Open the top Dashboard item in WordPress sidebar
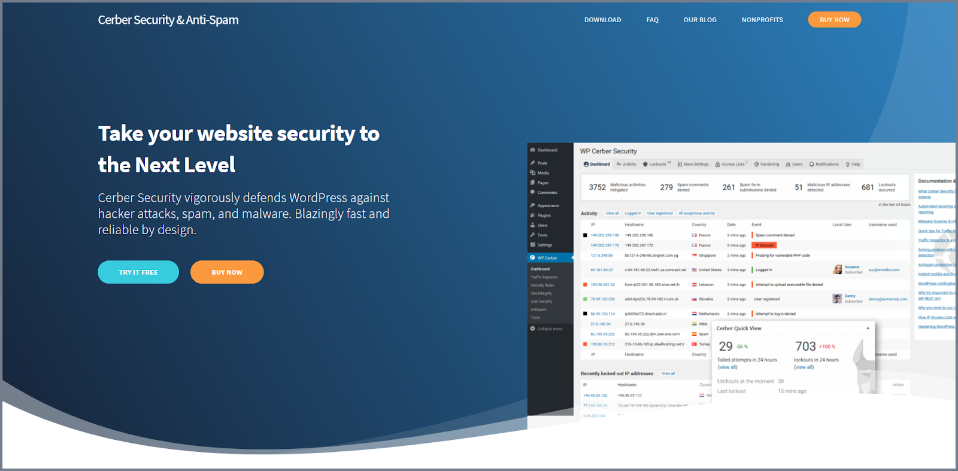Image resolution: width=958 pixels, height=471 pixels. coord(544,150)
